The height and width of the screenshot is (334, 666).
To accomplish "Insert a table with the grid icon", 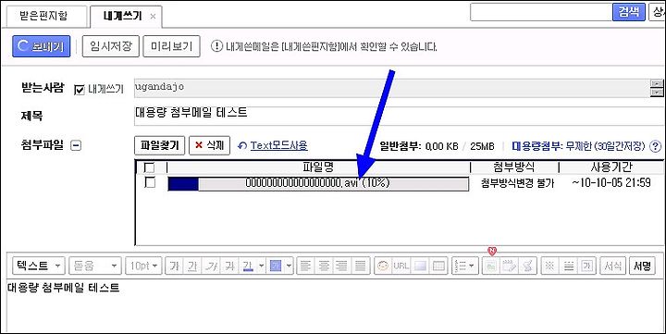I will coord(438,266).
